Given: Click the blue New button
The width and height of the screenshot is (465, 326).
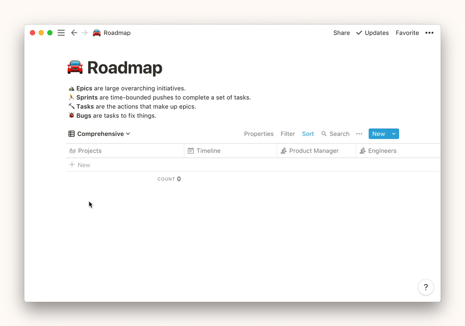Looking at the screenshot, I should pos(378,134).
